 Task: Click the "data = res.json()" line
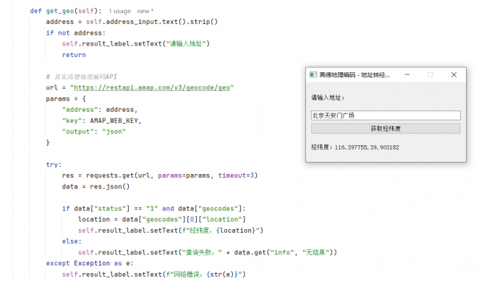point(96,186)
